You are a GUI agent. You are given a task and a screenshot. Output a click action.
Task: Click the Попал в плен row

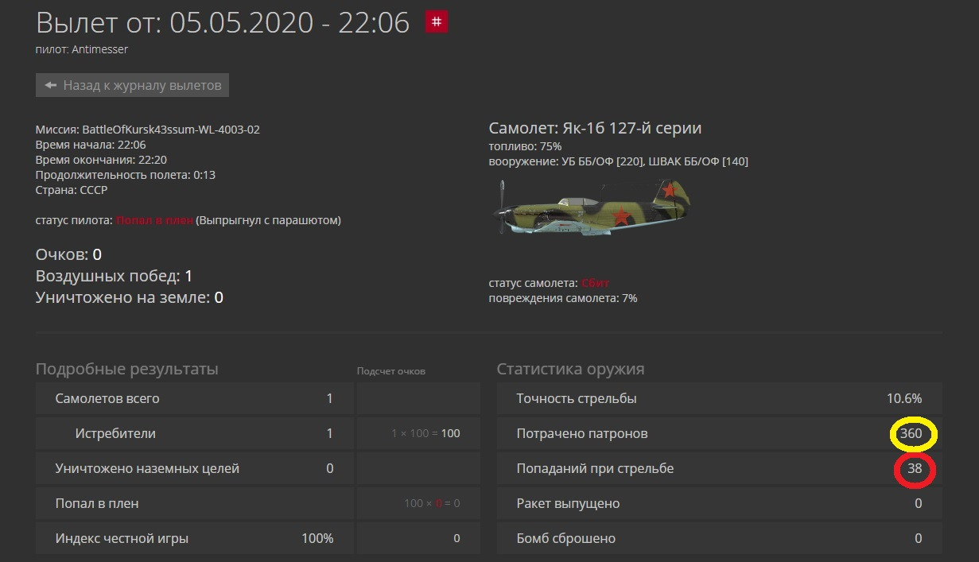click(x=194, y=503)
